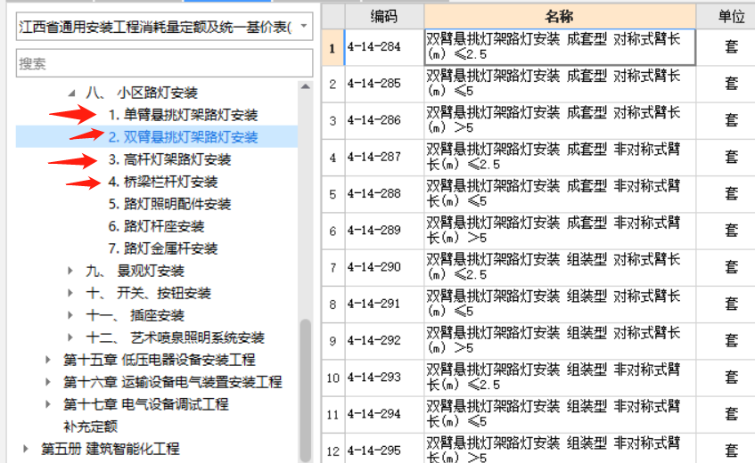
Task: Click the tree panel scrollbar thumb
Action: (x=305, y=390)
